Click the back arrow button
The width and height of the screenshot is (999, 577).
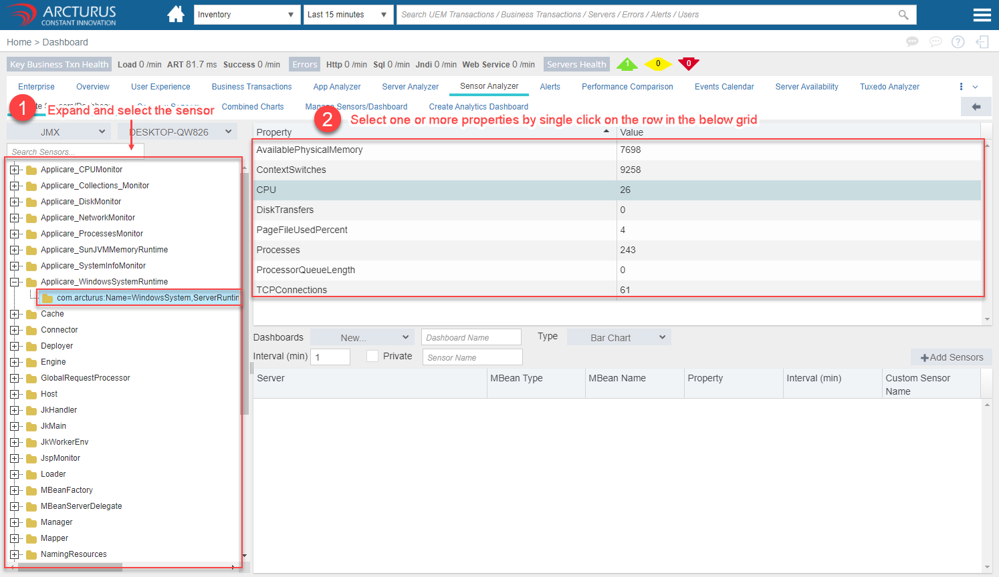click(976, 107)
